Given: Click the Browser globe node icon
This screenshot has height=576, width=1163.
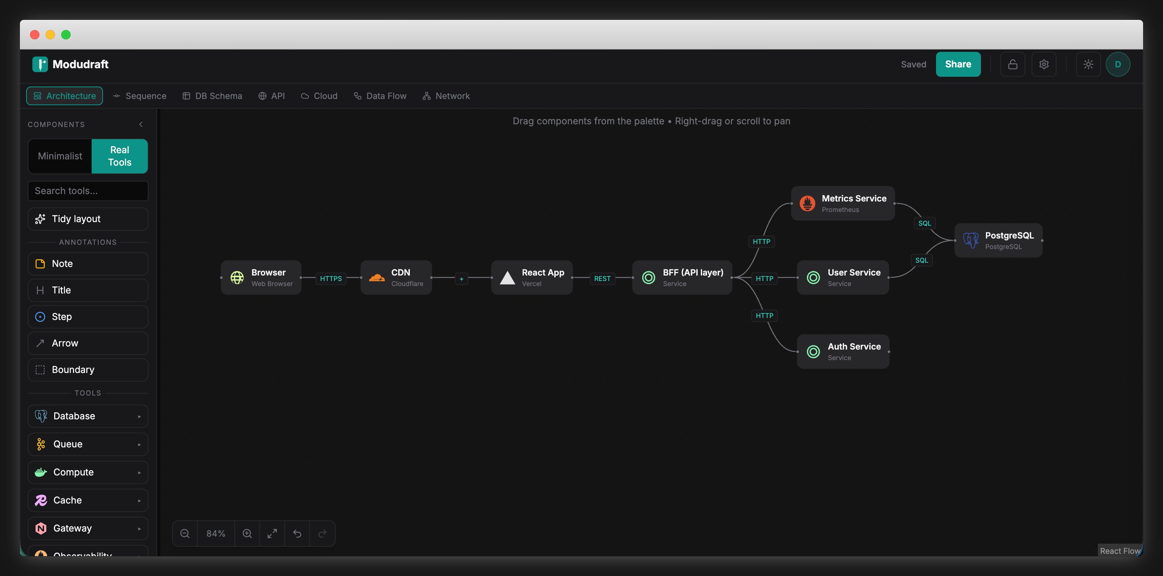Looking at the screenshot, I should pos(237,277).
